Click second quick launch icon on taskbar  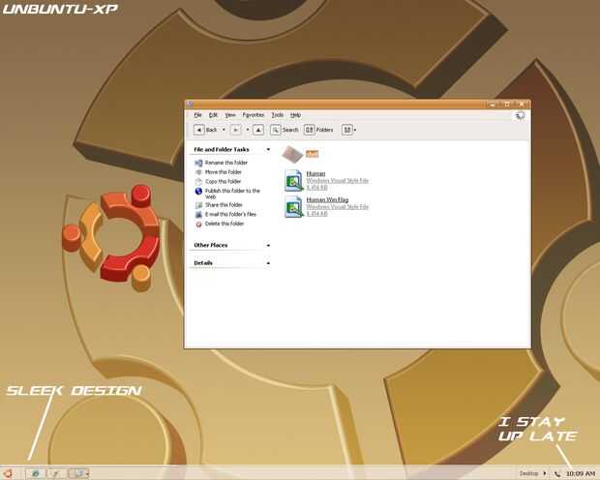(56, 474)
